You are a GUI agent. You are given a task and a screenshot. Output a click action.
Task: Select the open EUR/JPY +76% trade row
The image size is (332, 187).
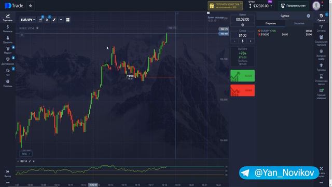285,33
